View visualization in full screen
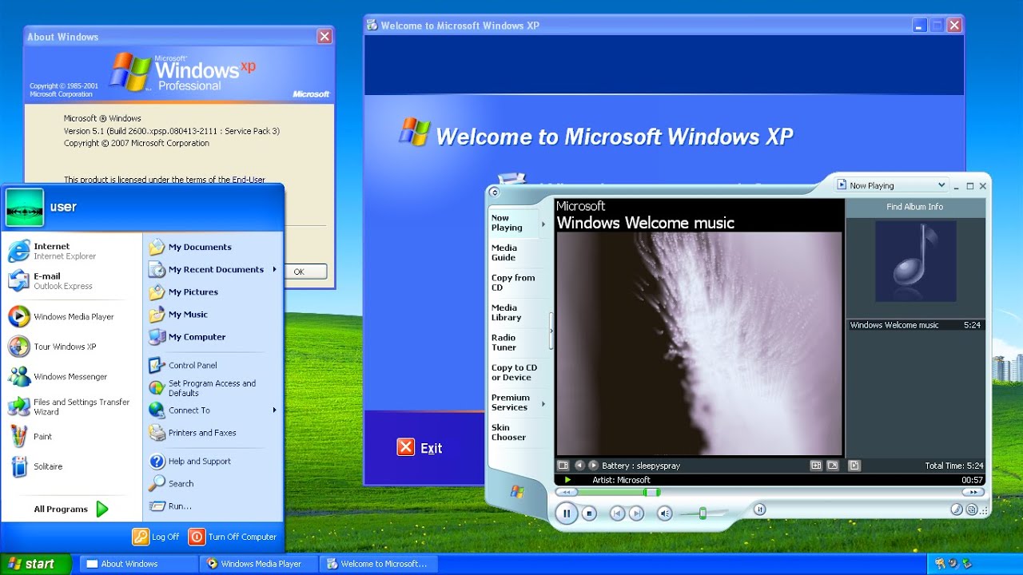 833,465
